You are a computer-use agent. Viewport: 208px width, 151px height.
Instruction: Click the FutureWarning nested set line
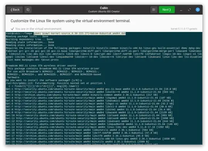tap(55, 83)
